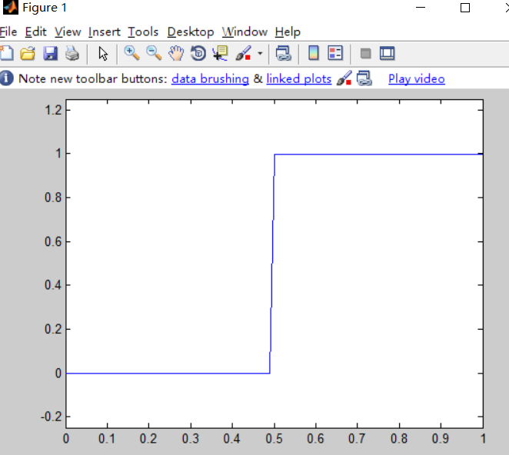Open the Tools menu
The height and width of the screenshot is (455, 509).
[x=143, y=32]
